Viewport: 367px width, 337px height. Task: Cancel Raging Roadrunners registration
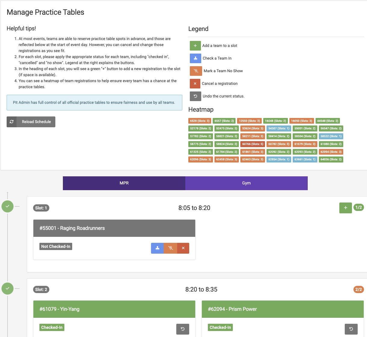[x=183, y=248]
